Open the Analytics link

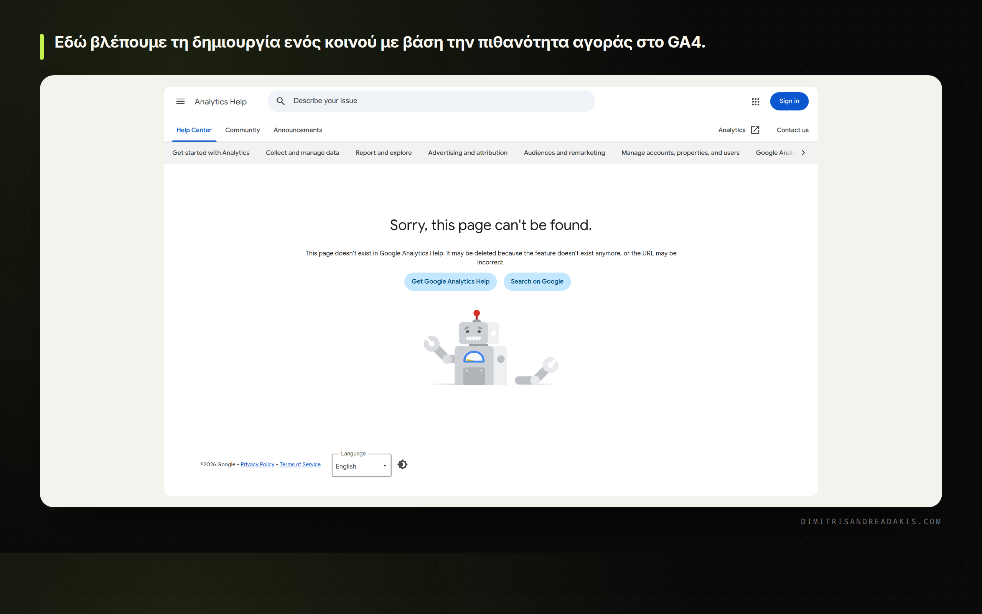coord(732,130)
